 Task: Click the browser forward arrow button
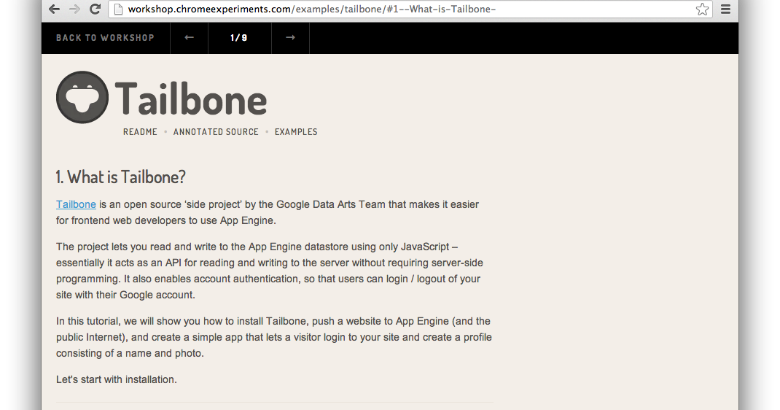coord(74,9)
